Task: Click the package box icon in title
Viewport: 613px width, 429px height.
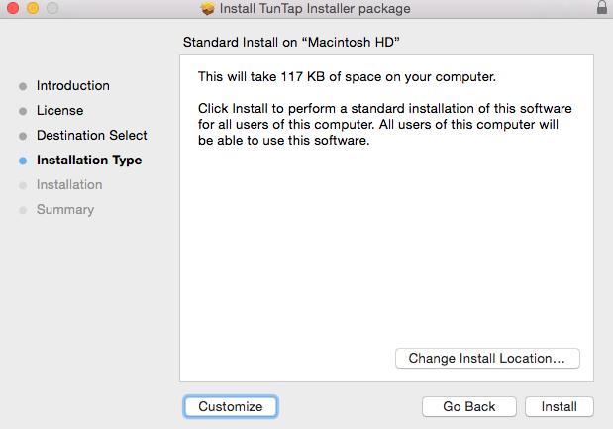Action: click(x=208, y=8)
